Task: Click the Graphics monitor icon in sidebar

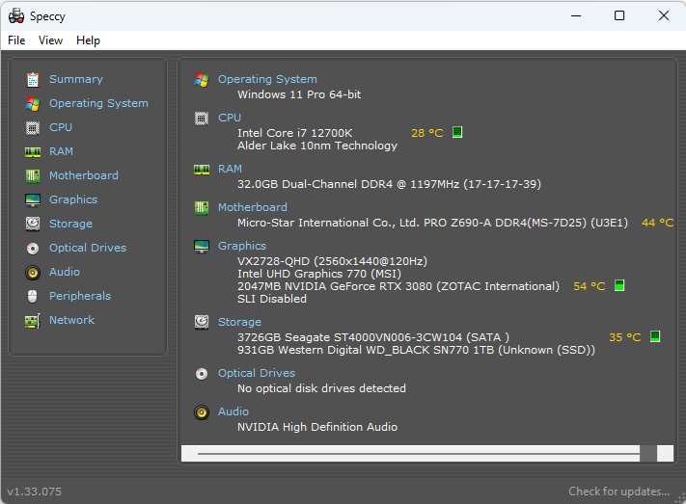Action: pyautogui.click(x=33, y=200)
